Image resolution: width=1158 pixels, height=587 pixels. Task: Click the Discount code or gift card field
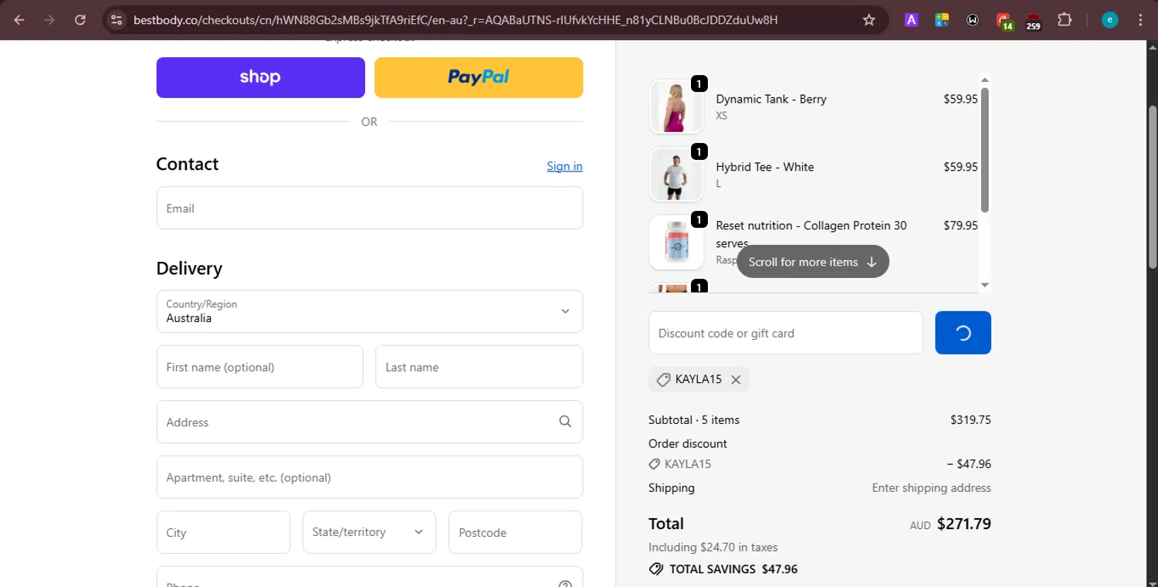[x=786, y=333]
